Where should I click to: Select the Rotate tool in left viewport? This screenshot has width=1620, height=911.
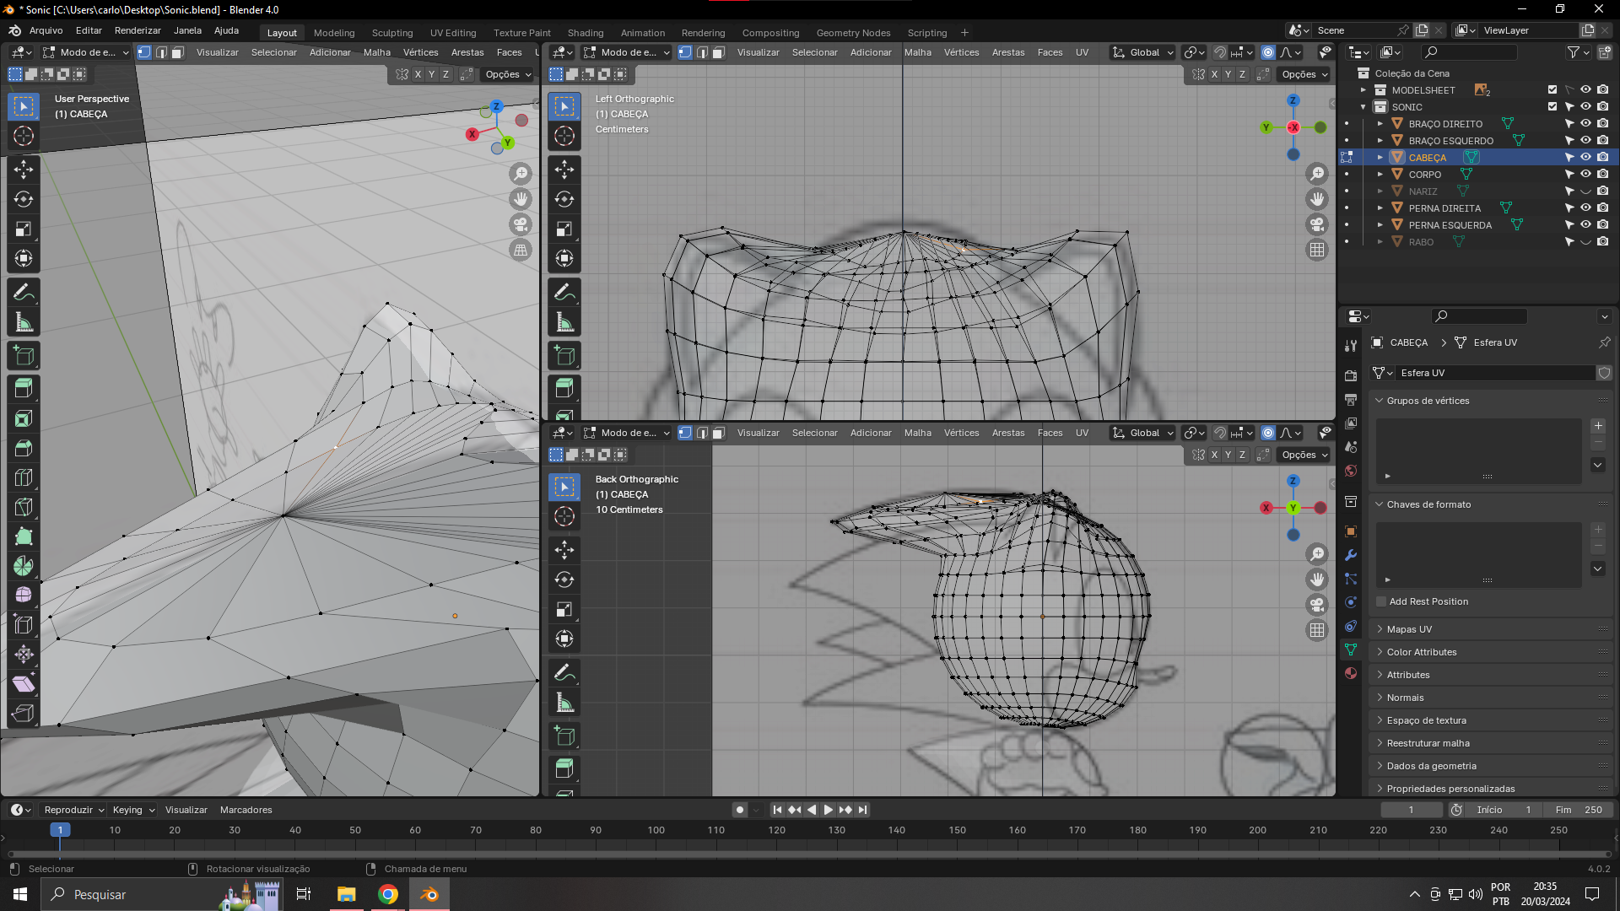click(24, 199)
